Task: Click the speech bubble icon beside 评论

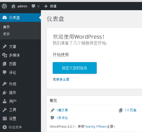Action: point(4,72)
